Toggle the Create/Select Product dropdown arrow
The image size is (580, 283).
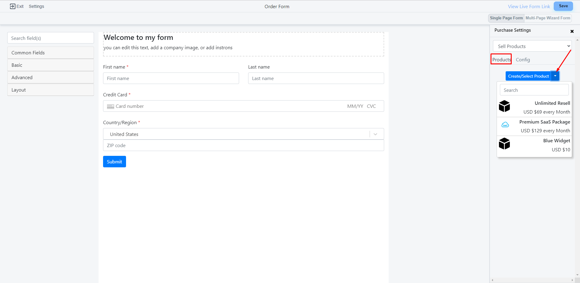click(555, 76)
